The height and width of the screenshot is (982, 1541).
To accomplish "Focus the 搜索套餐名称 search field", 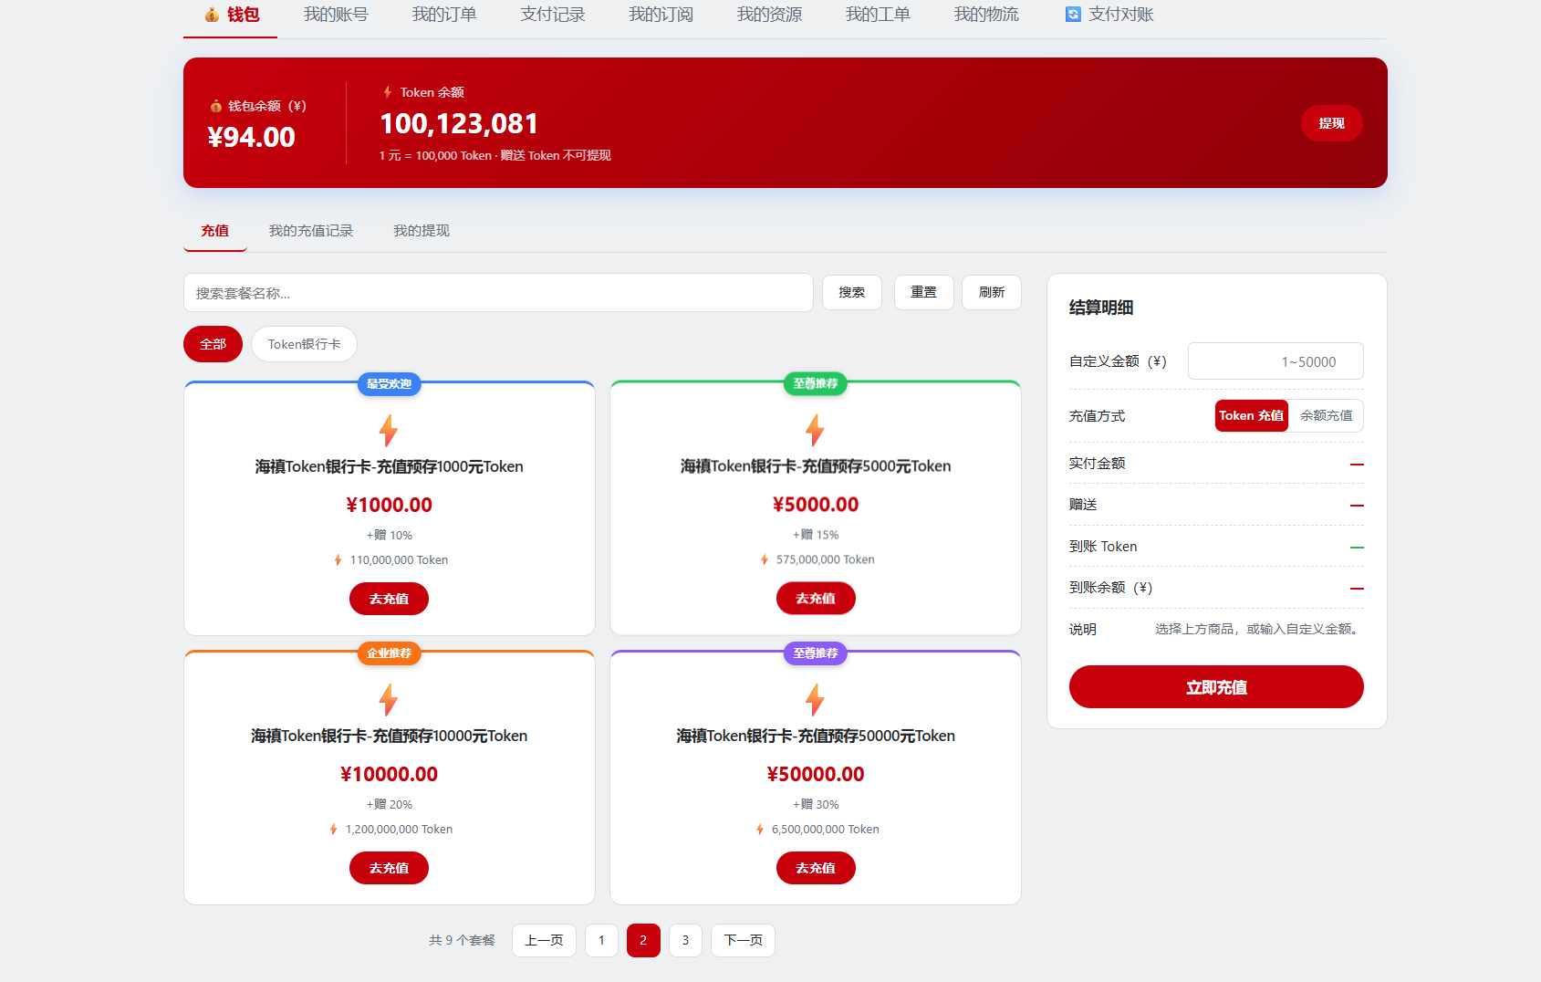I will tap(498, 293).
